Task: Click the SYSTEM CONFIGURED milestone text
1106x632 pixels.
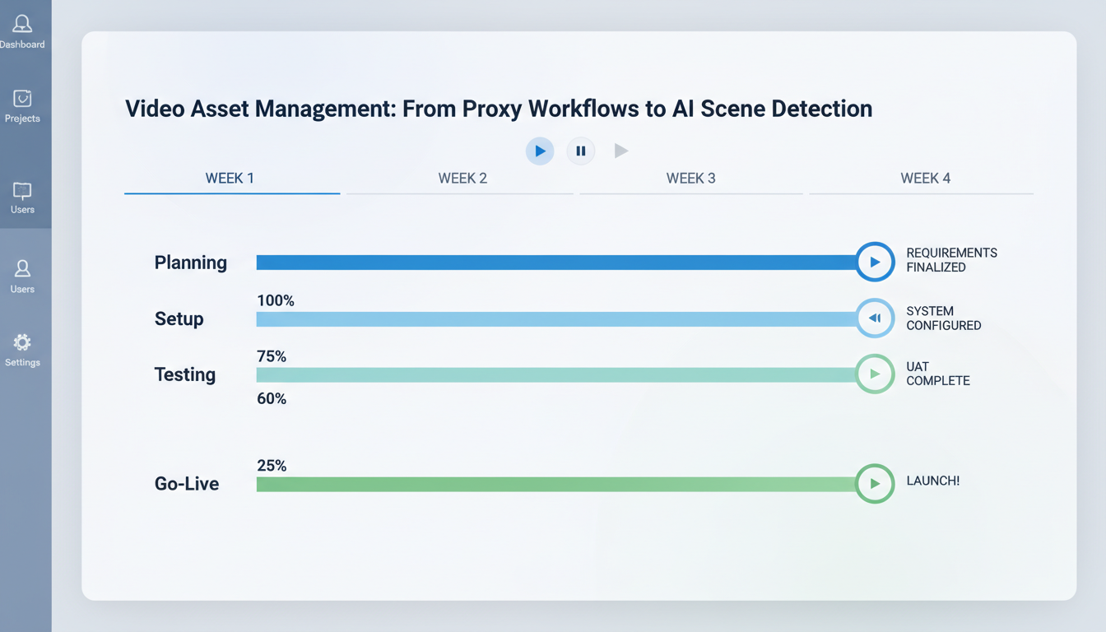Action: click(x=943, y=318)
